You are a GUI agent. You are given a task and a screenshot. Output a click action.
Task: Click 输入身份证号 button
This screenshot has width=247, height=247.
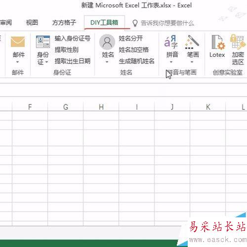[73, 39]
